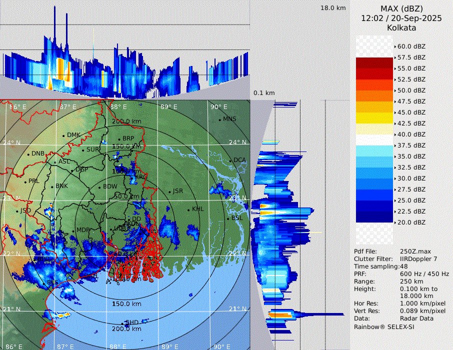453x350 pixels.
Task: Click the MAX (dBZ) title text
Action: [401, 8]
